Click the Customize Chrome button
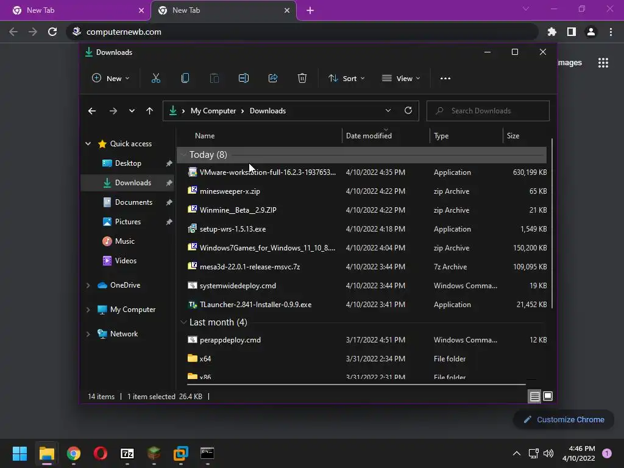Image resolution: width=624 pixels, height=468 pixels. tap(564, 419)
